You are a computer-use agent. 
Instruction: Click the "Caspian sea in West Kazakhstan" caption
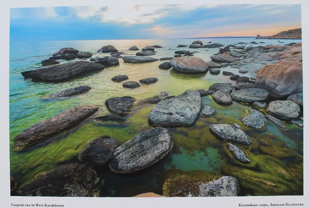tap(37, 205)
